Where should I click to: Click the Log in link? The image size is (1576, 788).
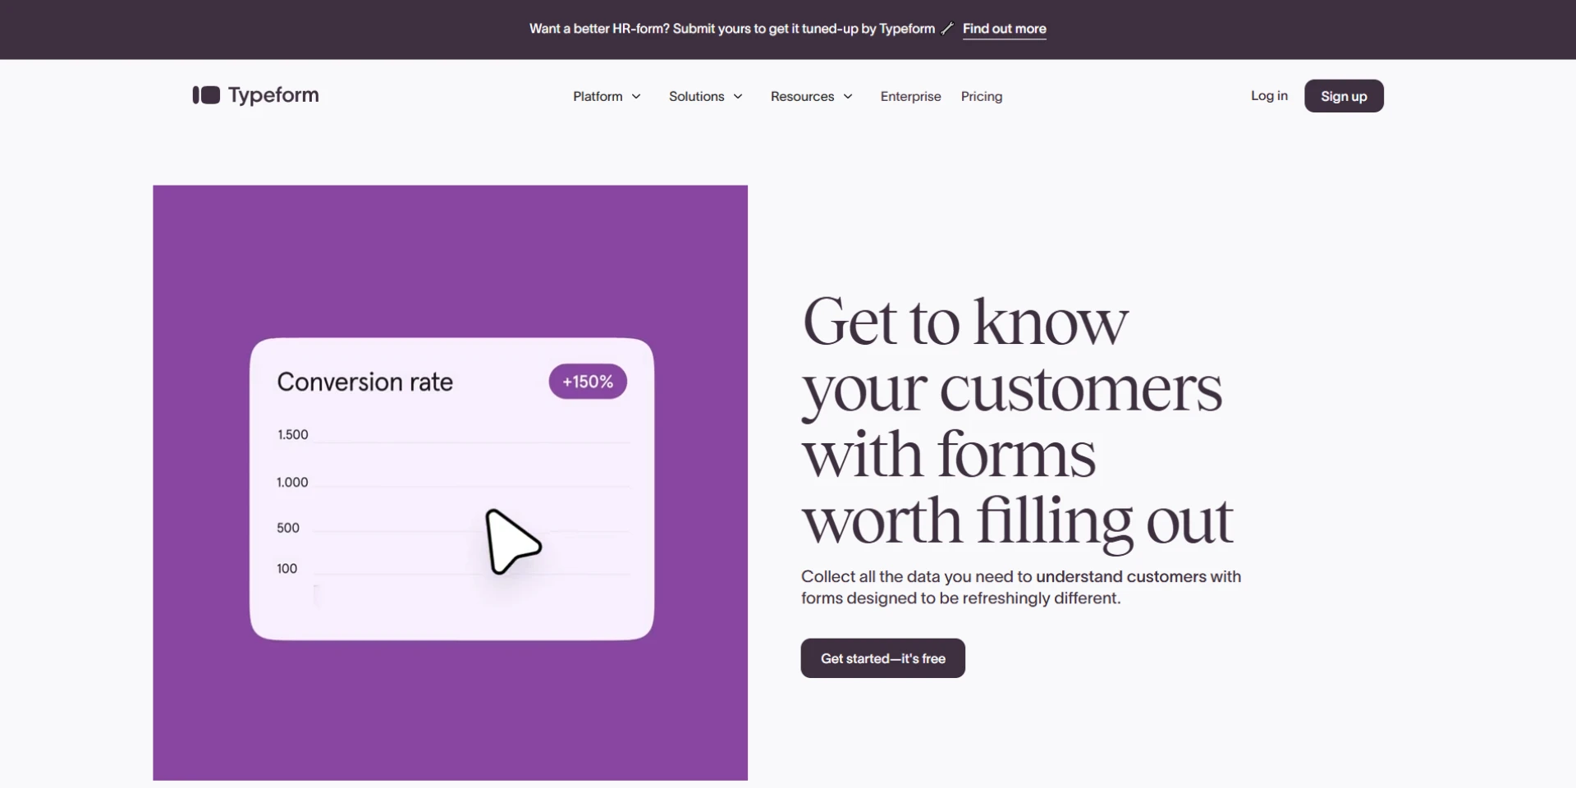[x=1269, y=95]
